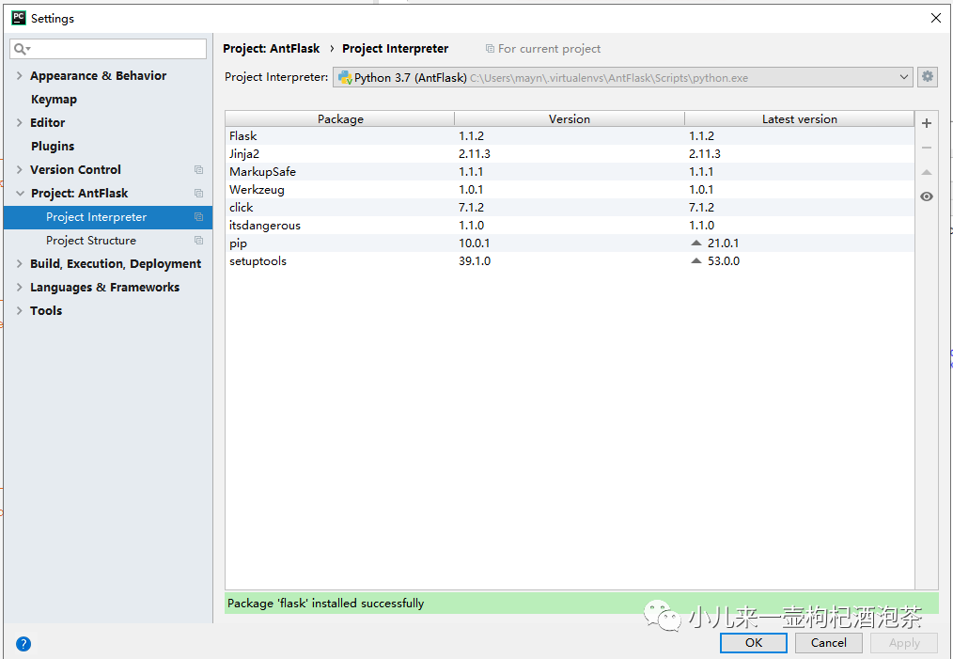Expand the Version Control section
The image size is (953, 659).
point(20,169)
